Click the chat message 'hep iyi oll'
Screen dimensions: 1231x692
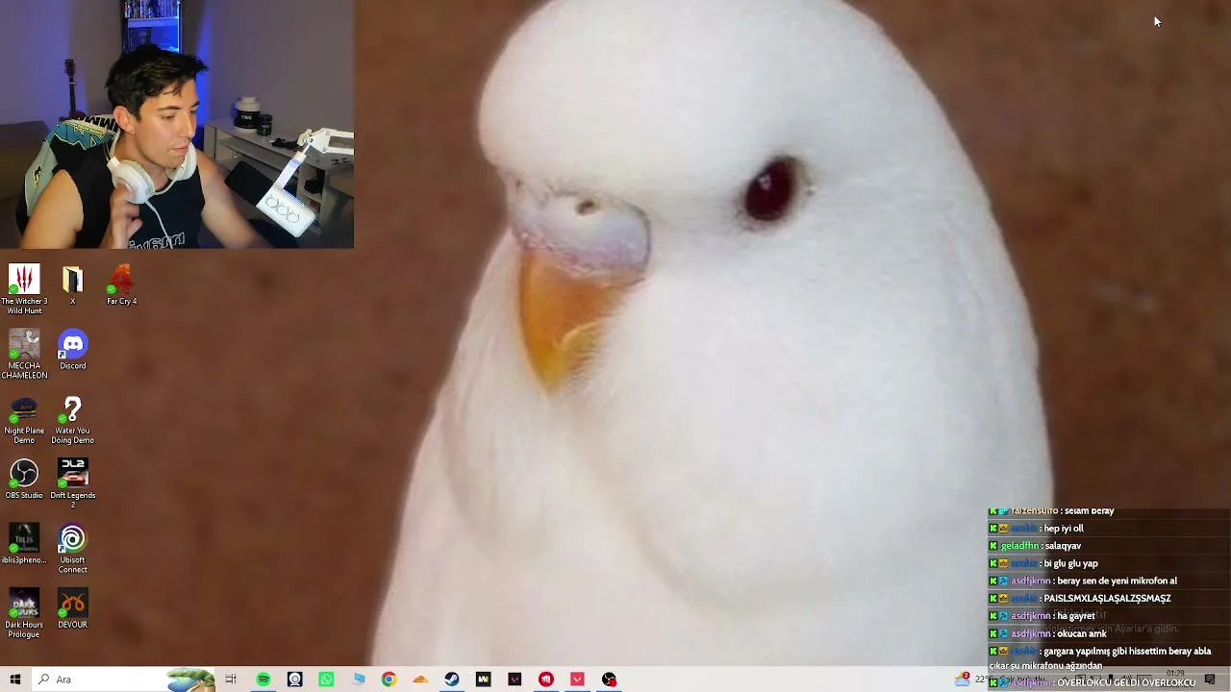(x=1064, y=529)
